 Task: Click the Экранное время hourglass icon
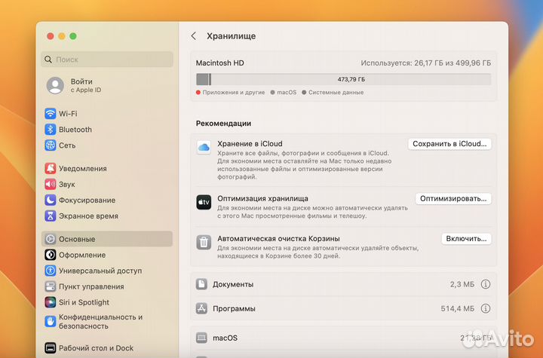pos(51,216)
